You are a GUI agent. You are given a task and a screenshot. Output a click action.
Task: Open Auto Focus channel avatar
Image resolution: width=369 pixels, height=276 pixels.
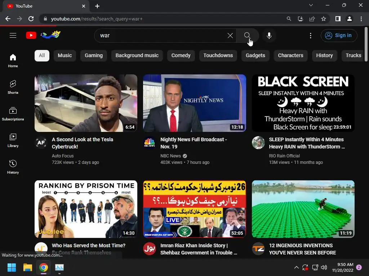pos(41,142)
